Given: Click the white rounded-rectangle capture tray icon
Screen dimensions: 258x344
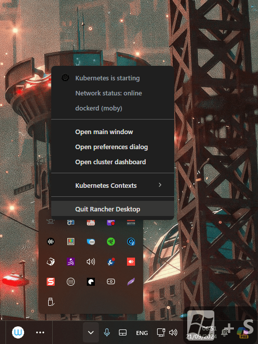Looking at the screenshot, I should coord(111,281).
